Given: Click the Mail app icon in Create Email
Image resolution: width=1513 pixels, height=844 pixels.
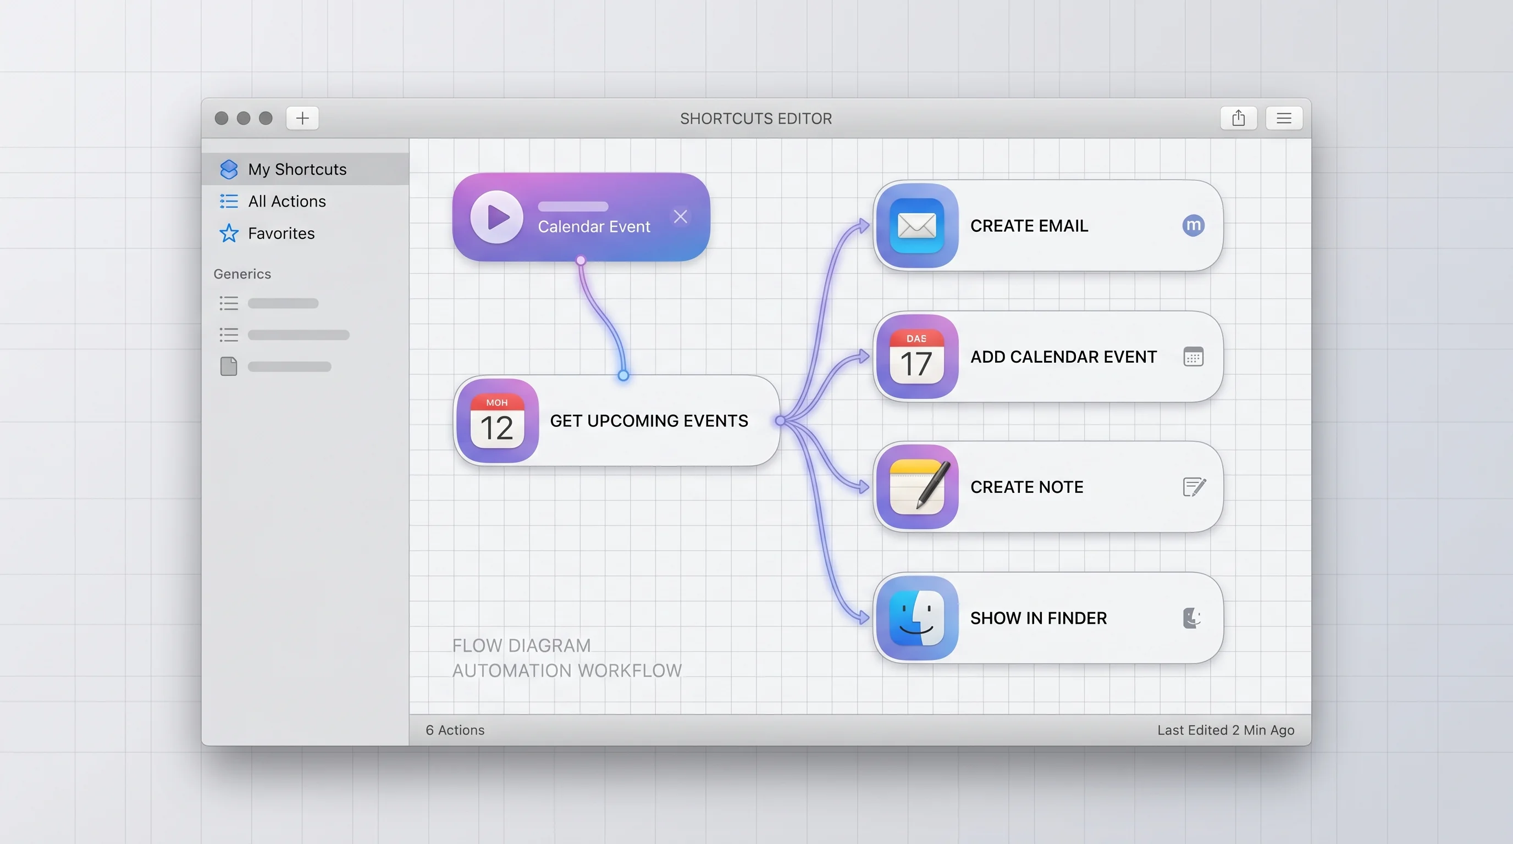Looking at the screenshot, I should pos(917,225).
